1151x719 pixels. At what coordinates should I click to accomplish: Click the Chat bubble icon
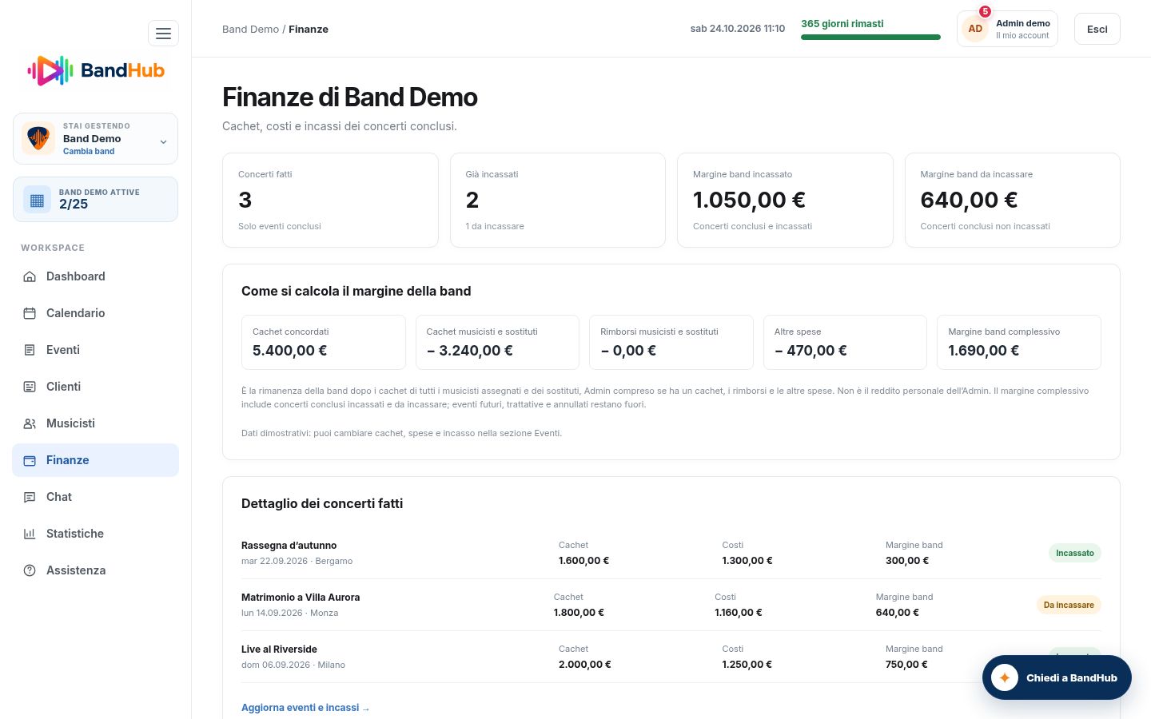pos(30,497)
